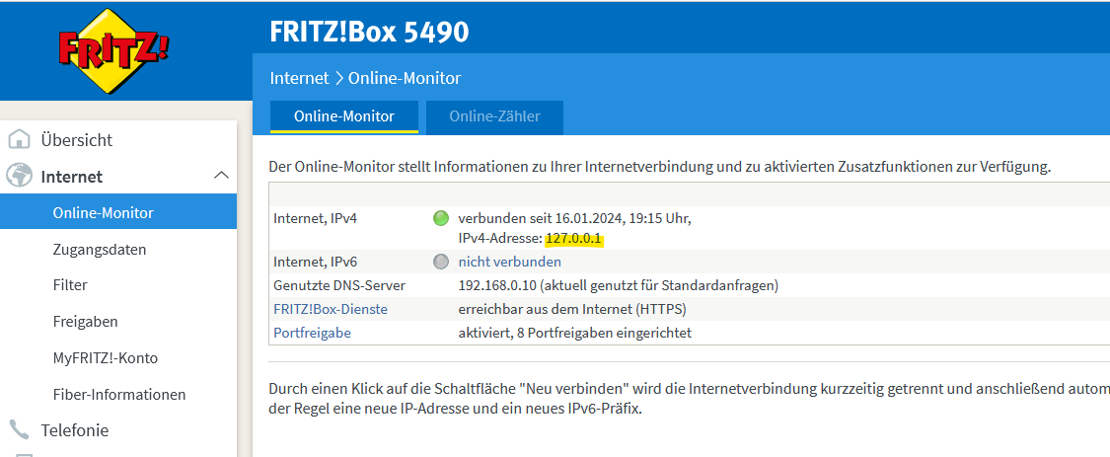Click the Online-Monitor breadcrumb text

405,78
